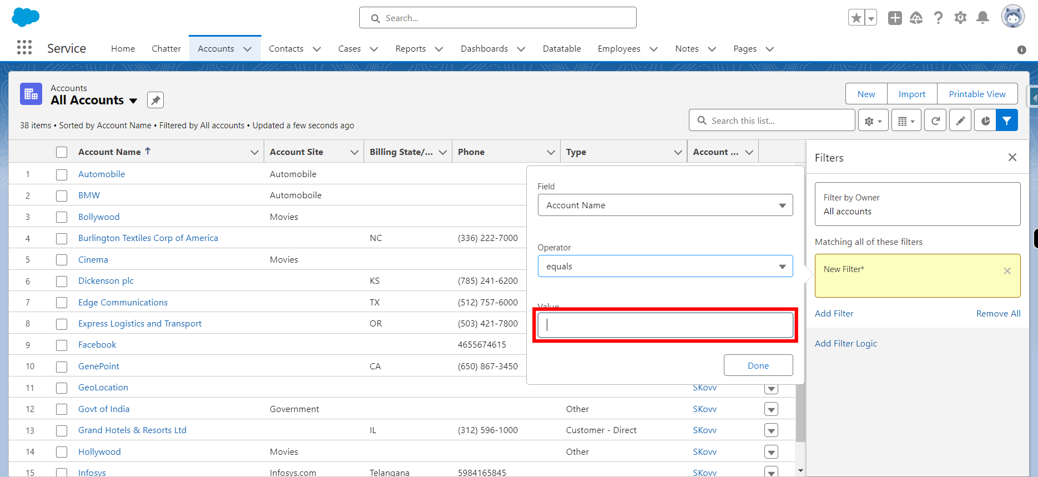Open the Setup gear icon
1038x477 pixels.
point(960,18)
